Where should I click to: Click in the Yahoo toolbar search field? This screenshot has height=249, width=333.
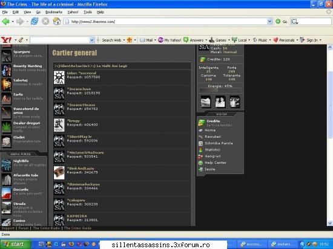pos(60,40)
